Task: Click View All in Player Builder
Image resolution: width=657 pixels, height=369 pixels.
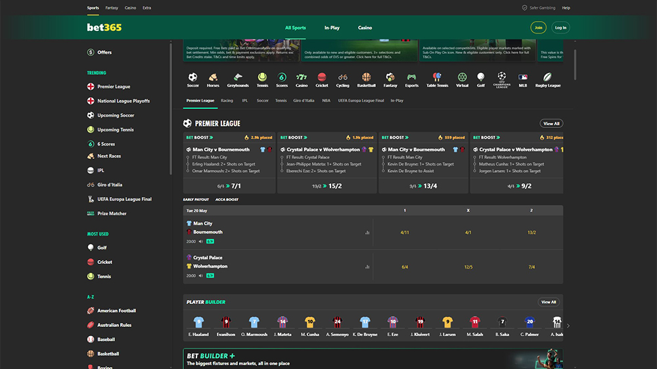Action: pyautogui.click(x=549, y=302)
